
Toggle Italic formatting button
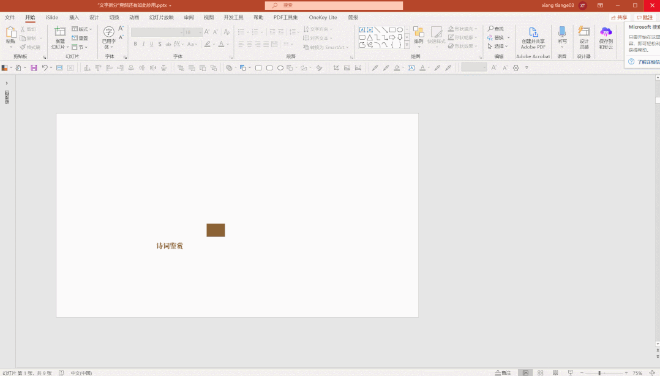click(143, 44)
